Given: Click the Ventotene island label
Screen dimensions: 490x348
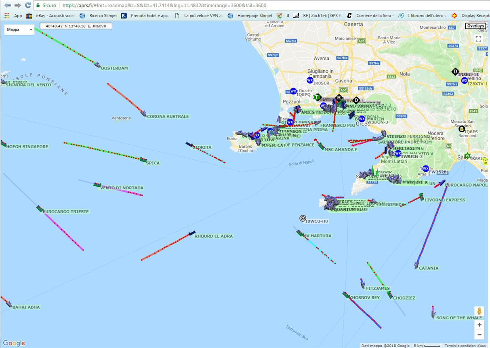Looking at the screenshot, I should pyautogui.click(x=121, y=118).
